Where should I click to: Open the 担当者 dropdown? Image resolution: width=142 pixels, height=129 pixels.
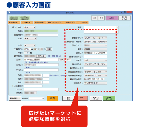coord(30,93)
